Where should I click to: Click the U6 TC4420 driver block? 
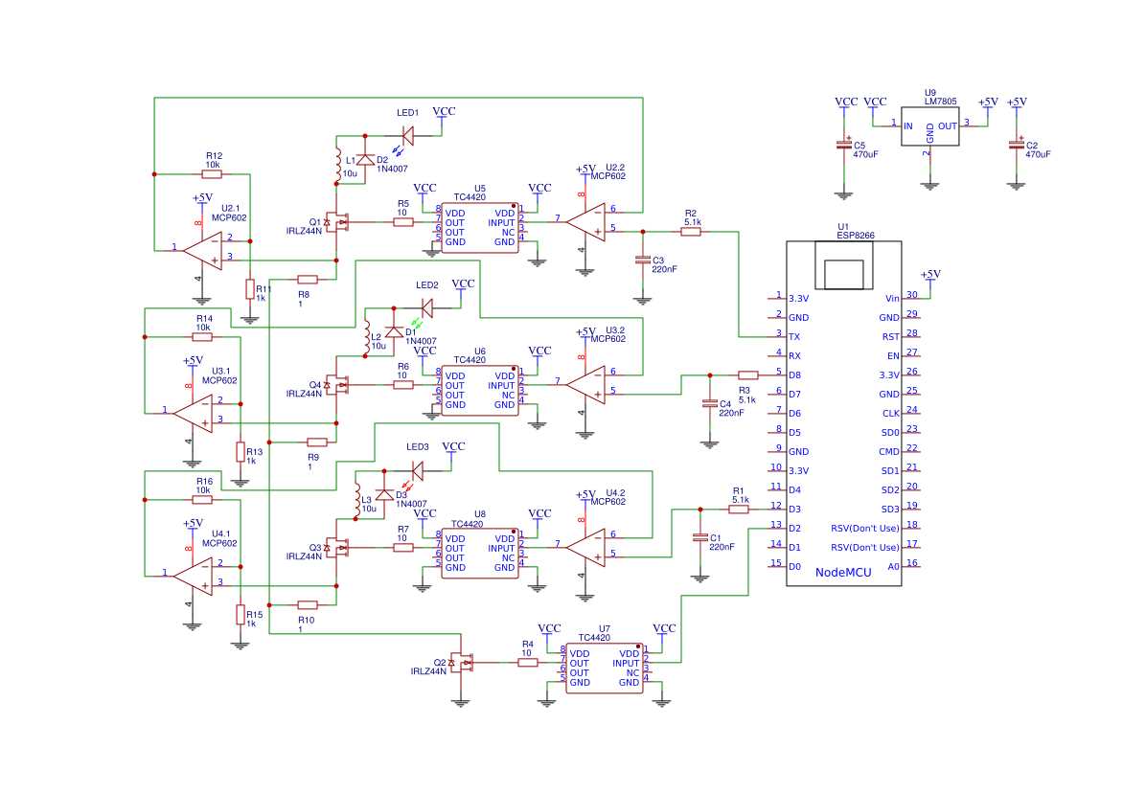click(x=480, y=390)
